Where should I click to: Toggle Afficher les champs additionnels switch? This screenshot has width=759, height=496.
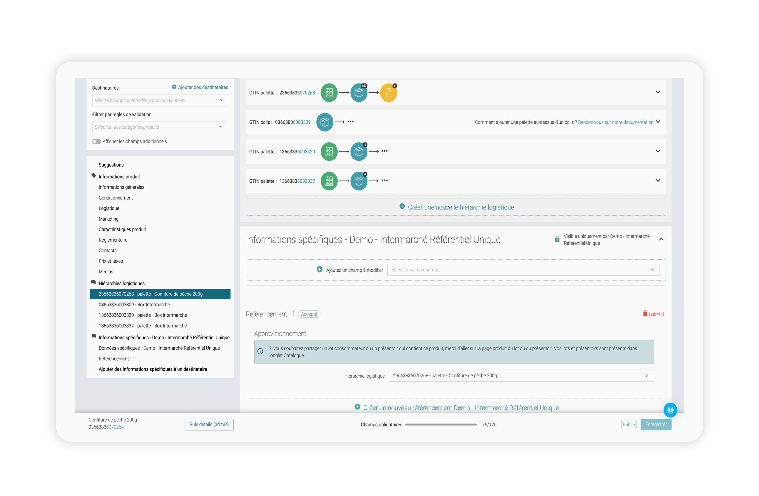97,142
